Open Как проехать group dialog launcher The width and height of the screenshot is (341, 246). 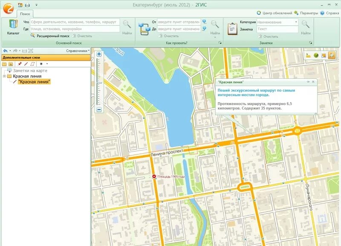(x=220, y=43)
